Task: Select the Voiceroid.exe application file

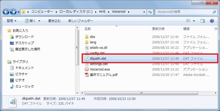Action: pos(100,69)
